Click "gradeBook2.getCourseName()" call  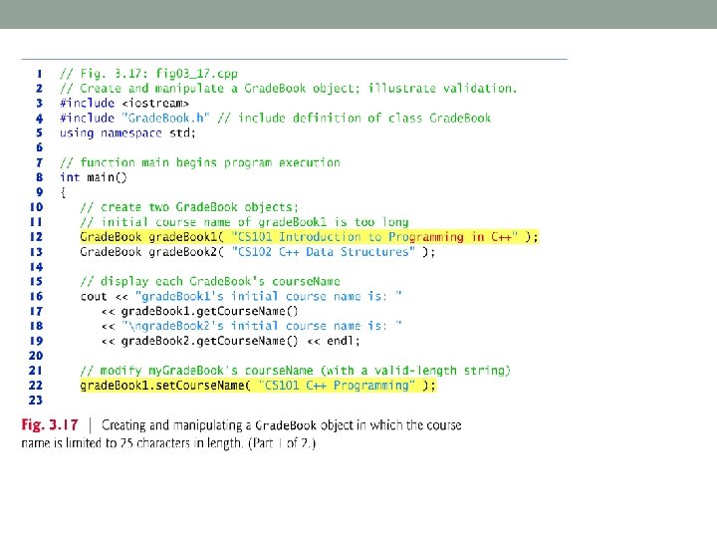pos(209,342)
